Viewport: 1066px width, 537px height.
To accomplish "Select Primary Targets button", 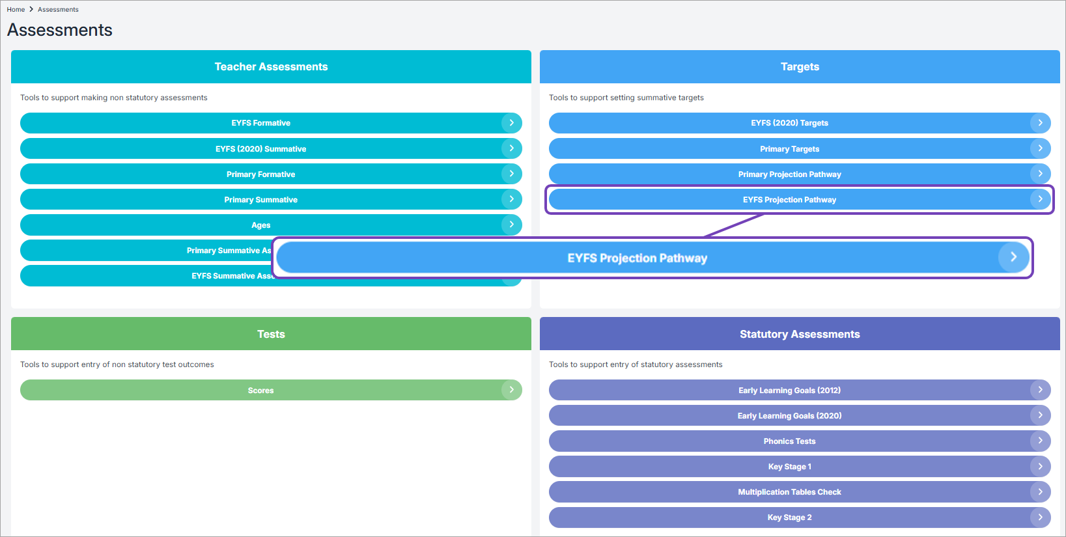I will pos(789,148).
